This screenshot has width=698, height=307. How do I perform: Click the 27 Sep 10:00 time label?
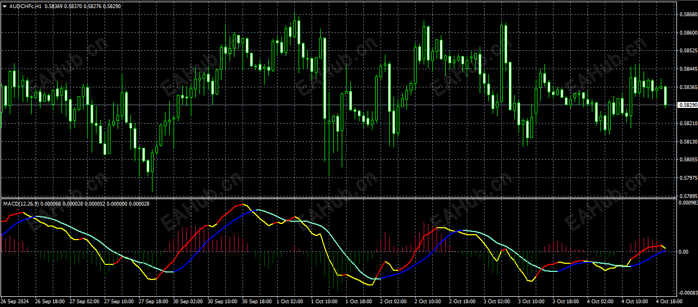point(118,301)
